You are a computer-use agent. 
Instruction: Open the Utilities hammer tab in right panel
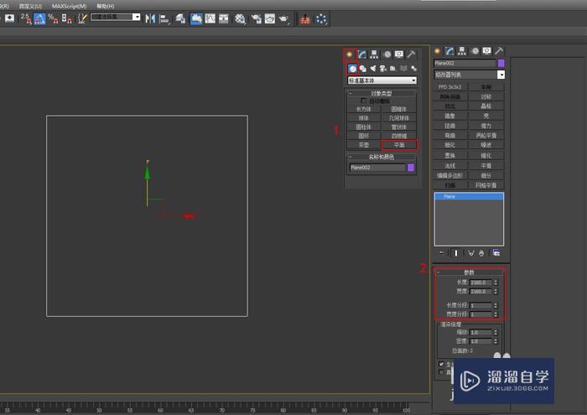[499, 51]
